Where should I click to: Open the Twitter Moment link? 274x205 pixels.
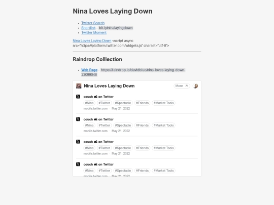pyautogui.click(x=94, y=32)
